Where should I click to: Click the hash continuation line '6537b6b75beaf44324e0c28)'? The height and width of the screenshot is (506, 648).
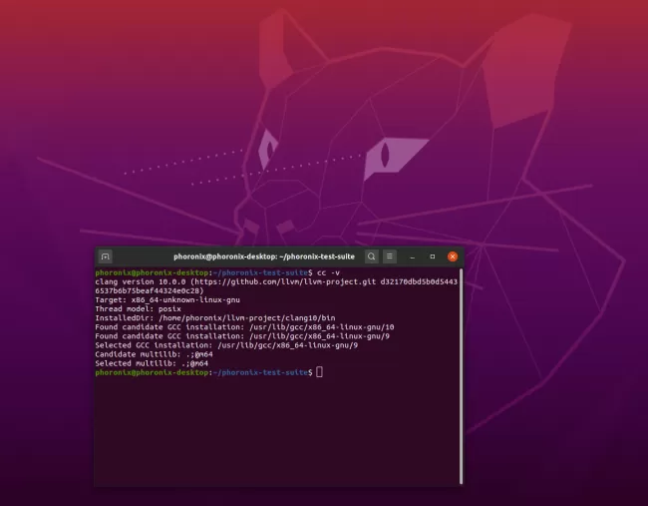pos(150,290)
